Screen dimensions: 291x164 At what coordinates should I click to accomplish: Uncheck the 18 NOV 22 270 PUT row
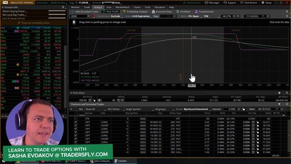click(75, 129)
